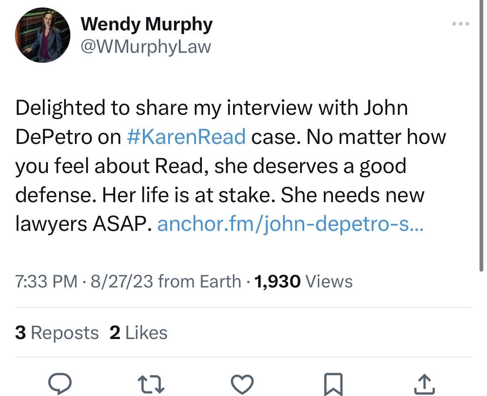Viewport: 487px width, 396px height.
Task: Open Wendy Murphy's profile picture
Action: pos(42,35)
